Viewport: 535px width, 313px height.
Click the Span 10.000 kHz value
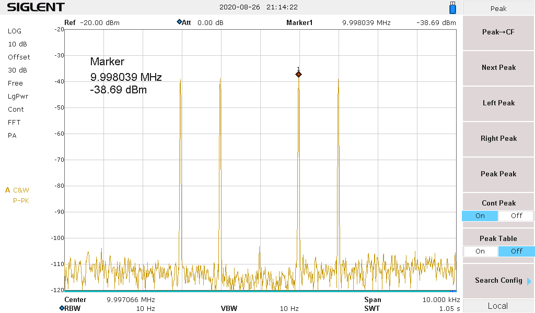tap(441, 300)
